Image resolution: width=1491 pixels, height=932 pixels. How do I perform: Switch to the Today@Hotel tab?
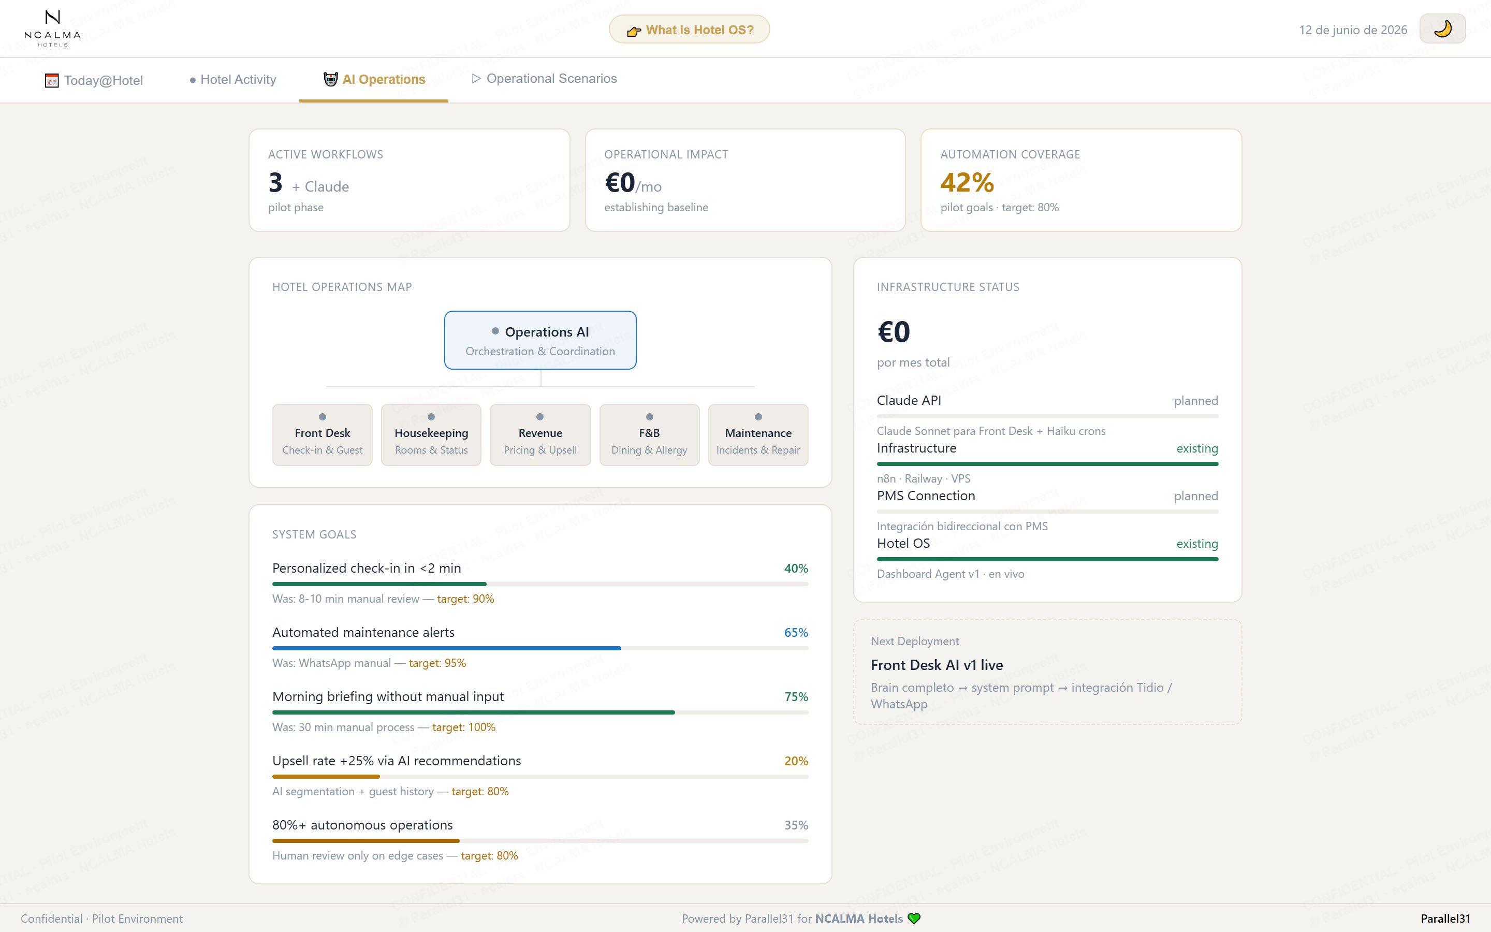[x=94, y=80]
